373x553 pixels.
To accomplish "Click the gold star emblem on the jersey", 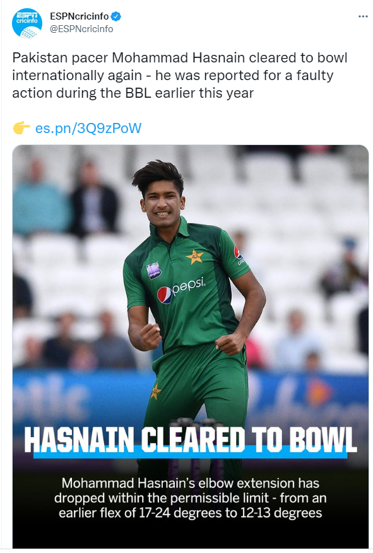I will (194, 257).
